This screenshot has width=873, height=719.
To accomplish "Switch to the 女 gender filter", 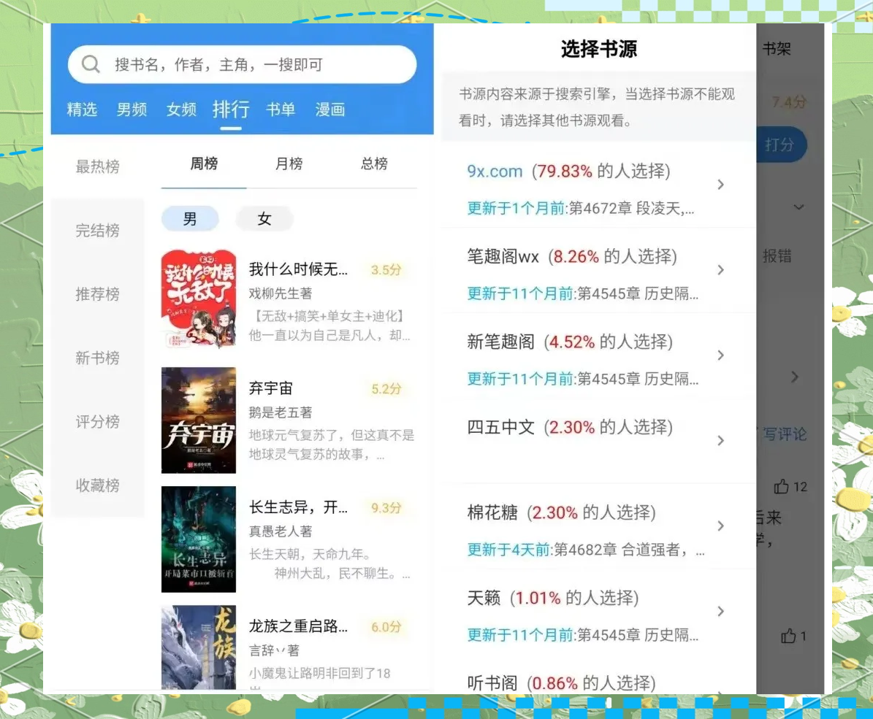I will click(264, 218).
